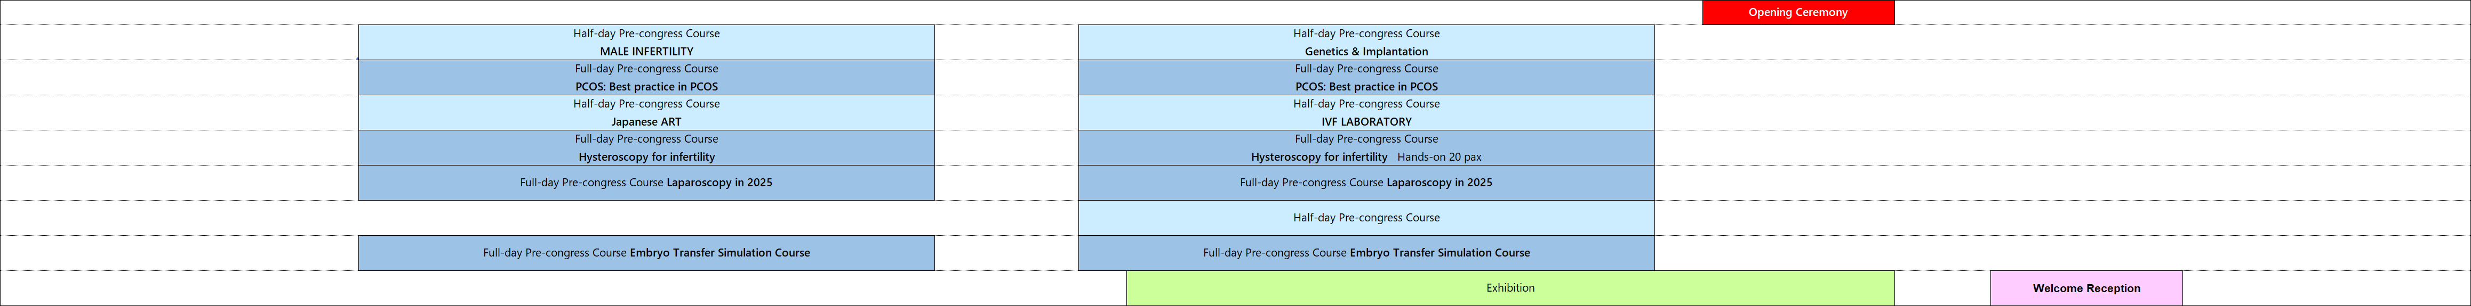Click the left PCOS: Best practice in PCOS block
Screen dimensions: 2471x306
[x=646, y=78]
